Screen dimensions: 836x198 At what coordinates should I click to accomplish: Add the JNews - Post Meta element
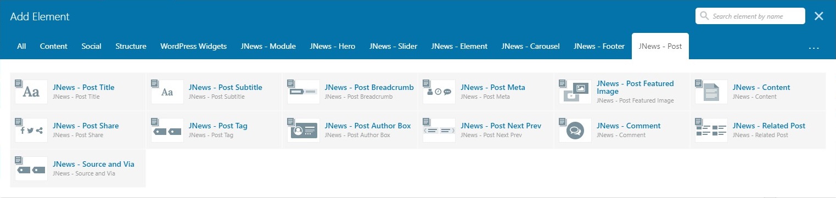click(x=486, y=92)
